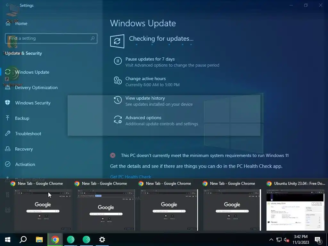Open Delivery Optimization settings

[x=36, y=87]
